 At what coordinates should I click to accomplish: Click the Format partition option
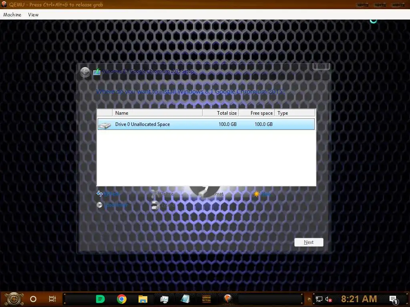(x=217, y=194)
